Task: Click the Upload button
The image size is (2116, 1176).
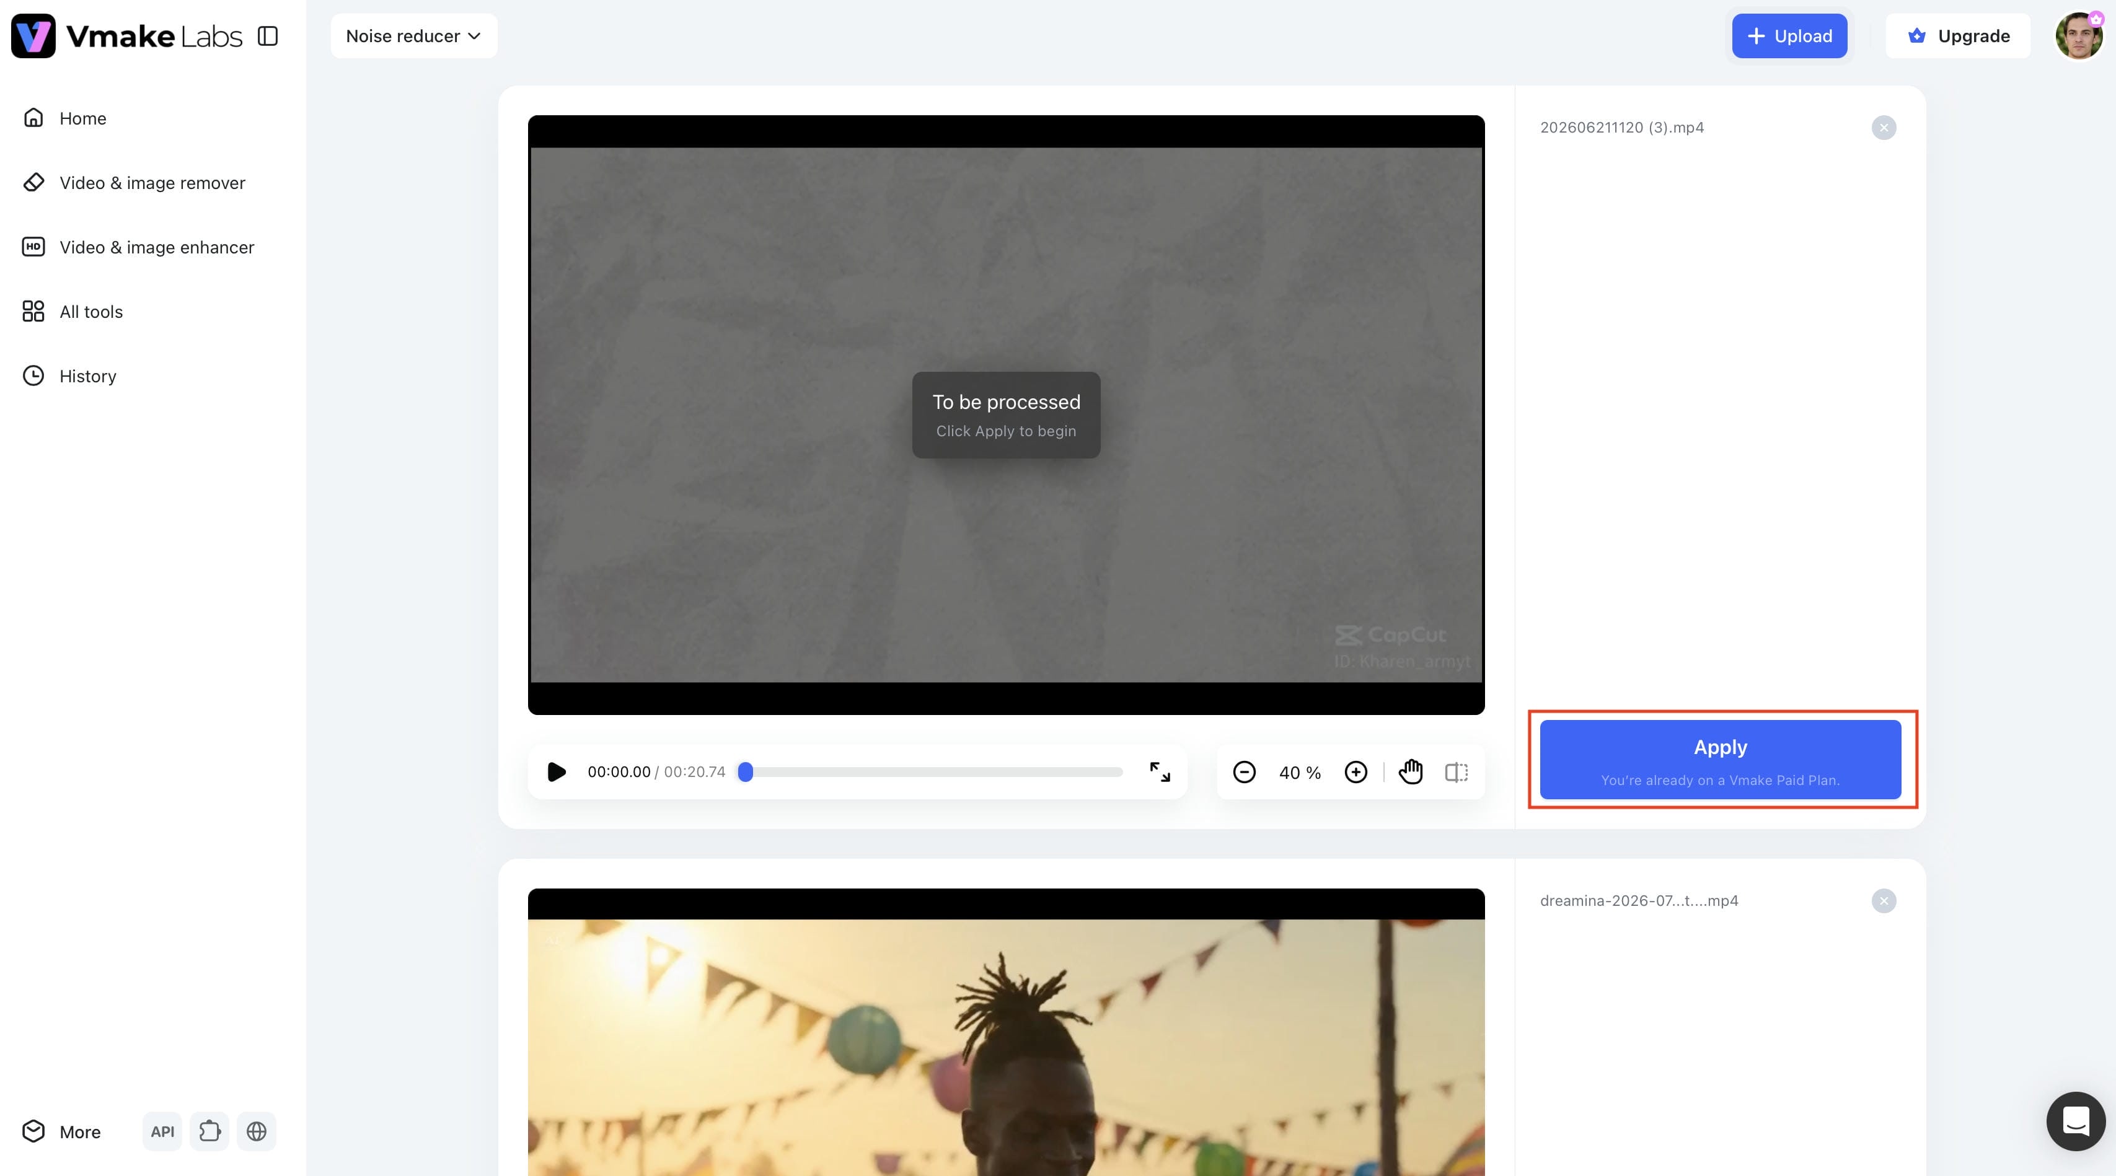Action: coord(1789,36)
